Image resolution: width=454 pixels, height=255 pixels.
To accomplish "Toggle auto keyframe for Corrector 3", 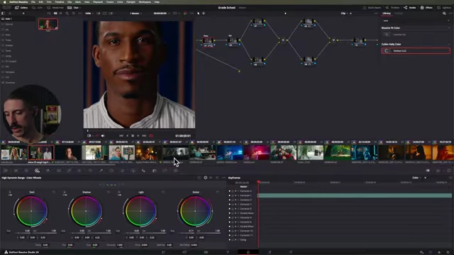I will [236, 200].
